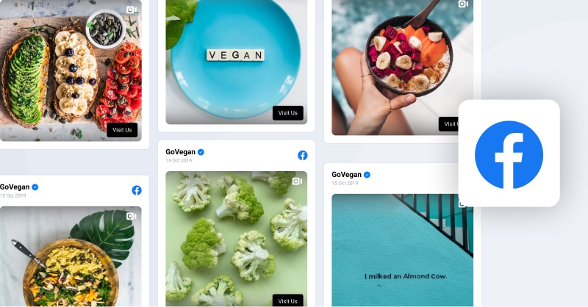Click the verified badge beside GoVegan above teal wall
The height and width of the screenshot is (307, 588).
[x=367, y=175]
